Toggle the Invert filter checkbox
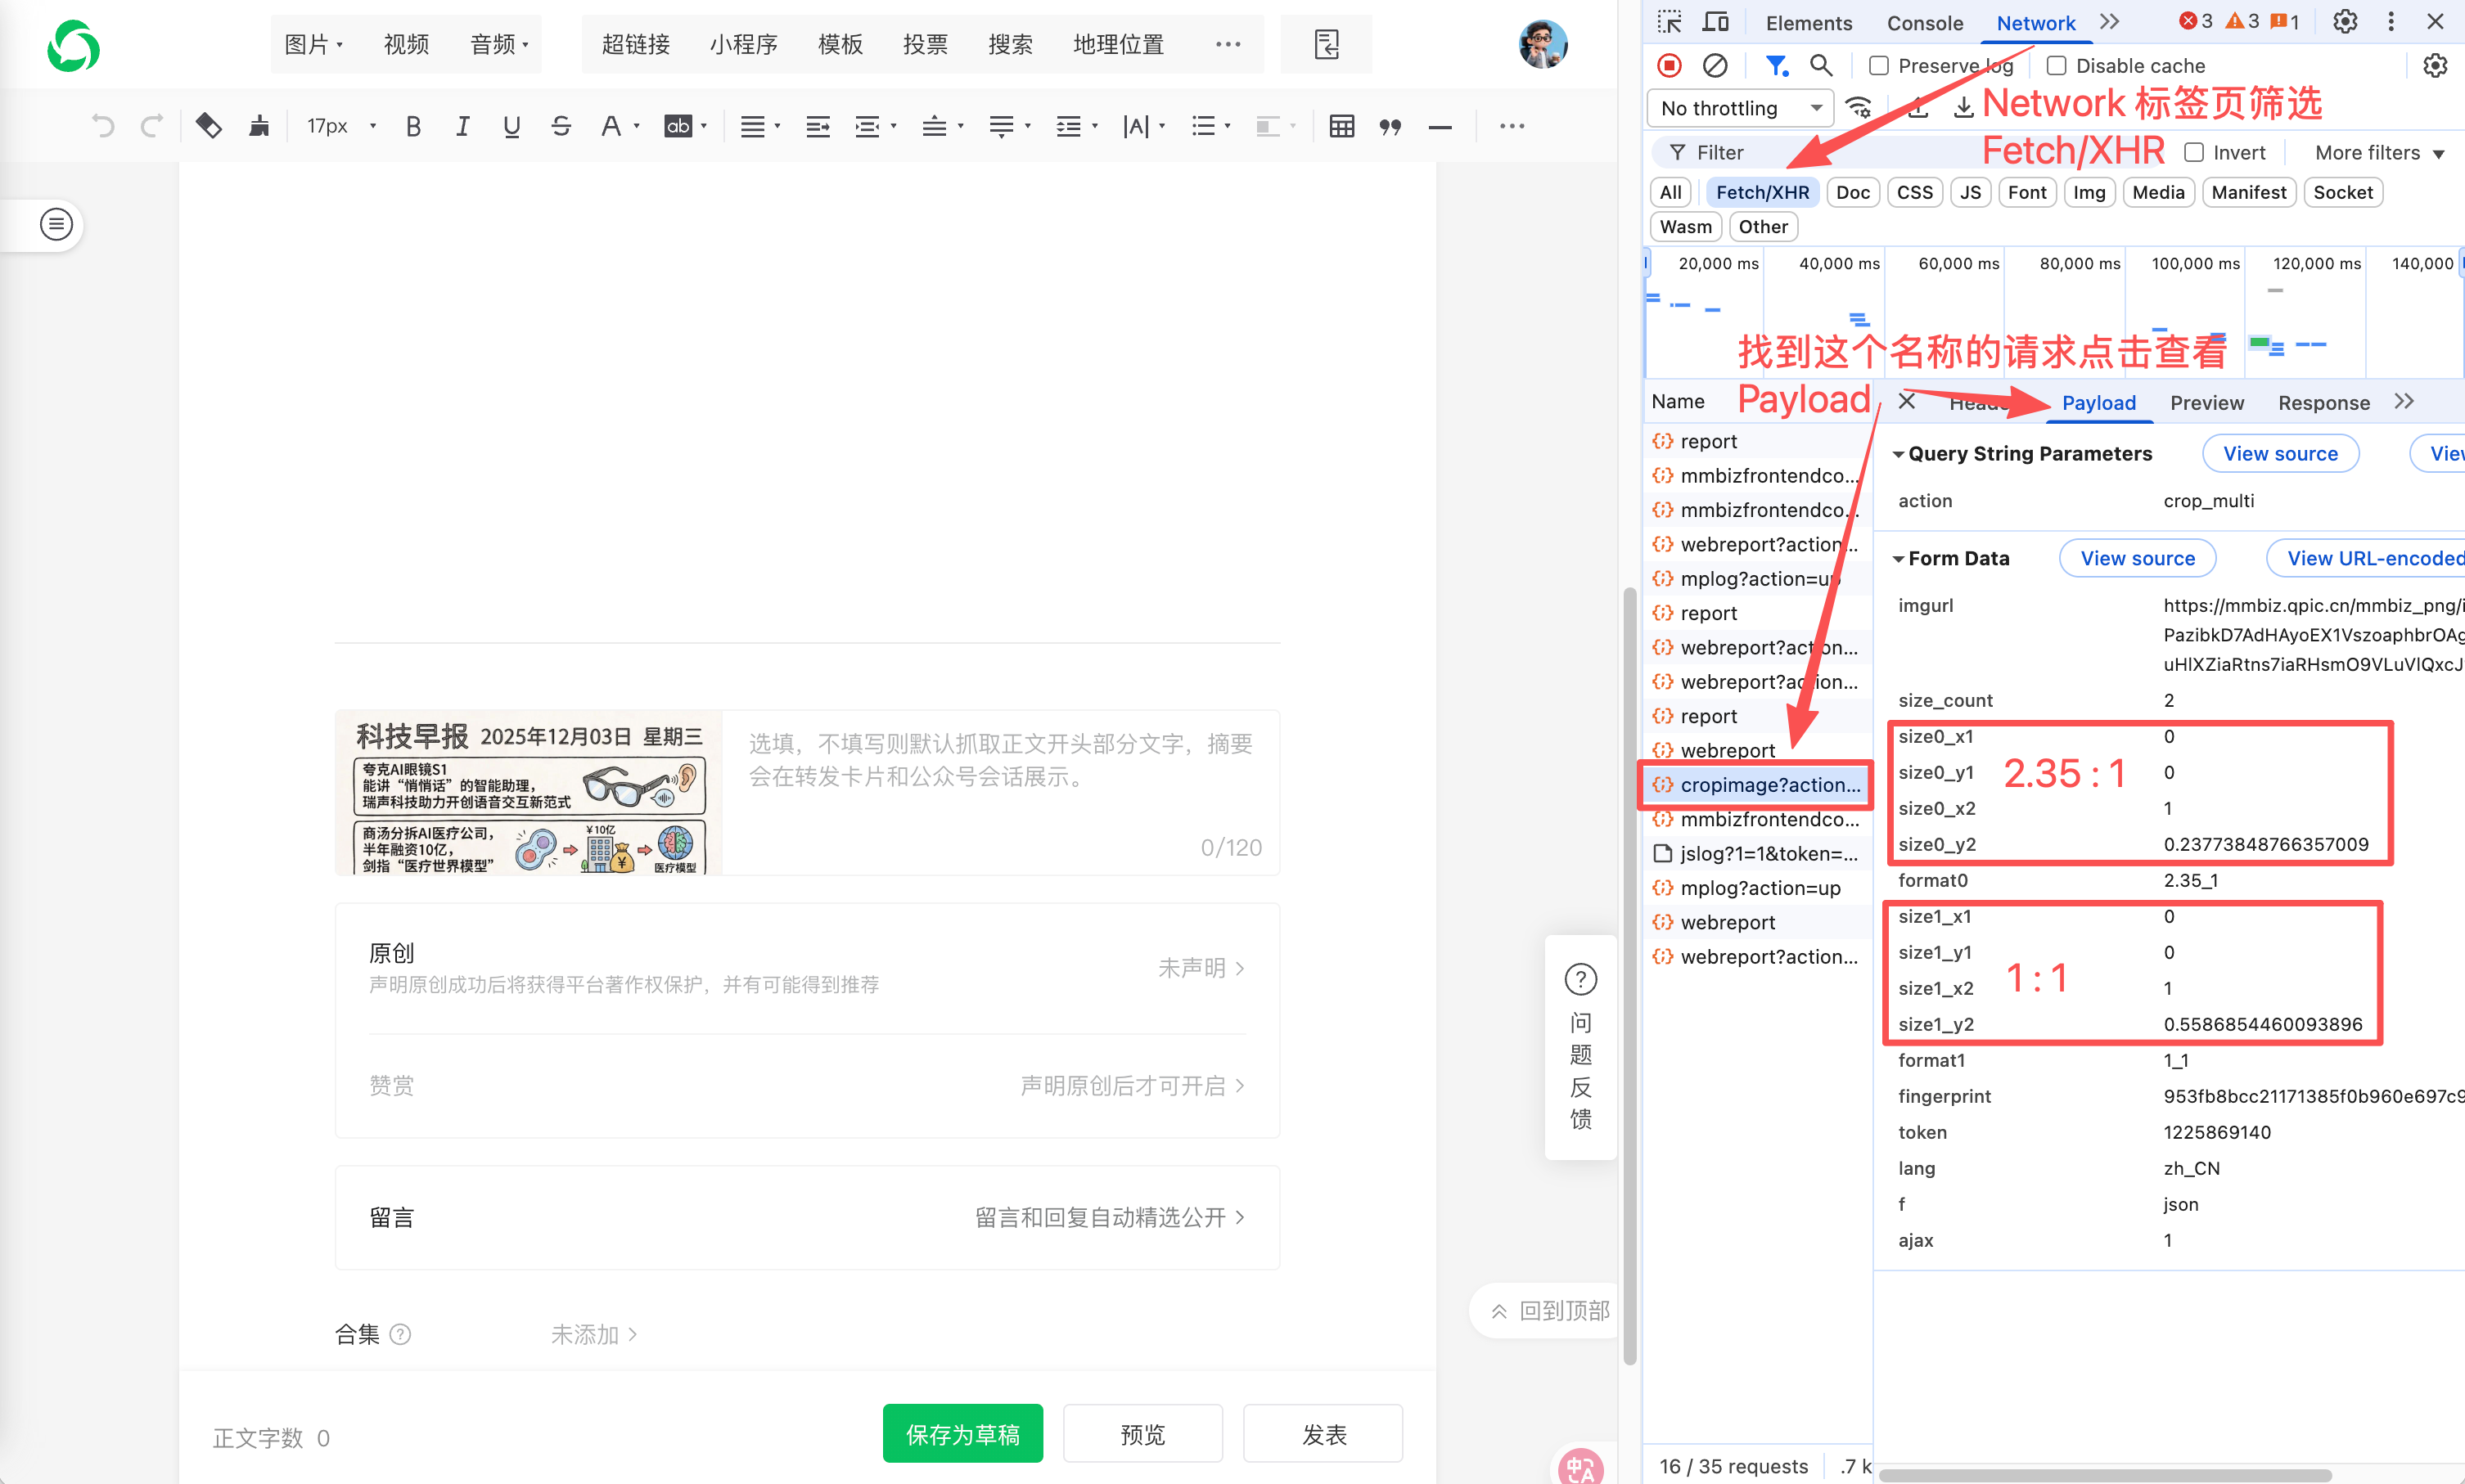The width and height of the screenshot is (2465, 1484). (2194, 153)
